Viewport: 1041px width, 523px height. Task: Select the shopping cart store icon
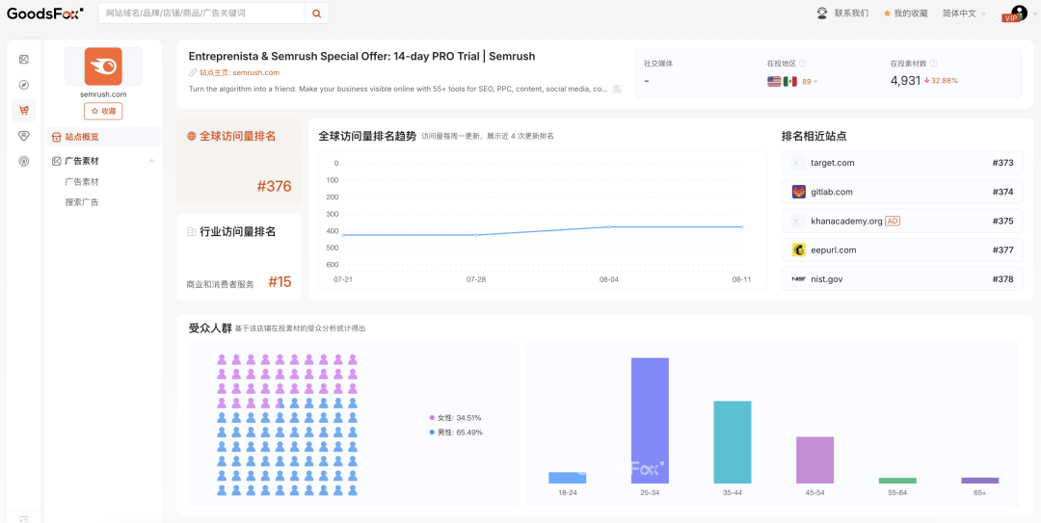24,110
